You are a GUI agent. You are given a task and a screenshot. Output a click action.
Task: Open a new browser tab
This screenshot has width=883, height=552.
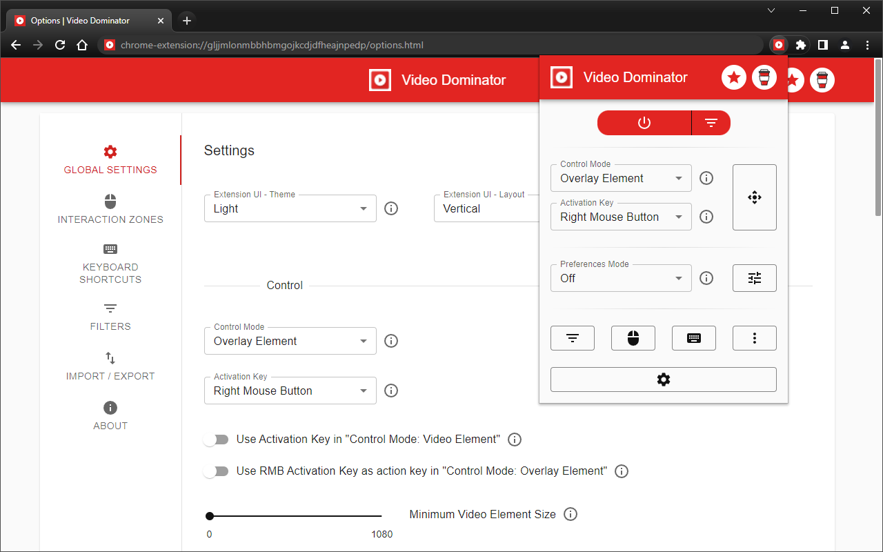click(187, 21)
